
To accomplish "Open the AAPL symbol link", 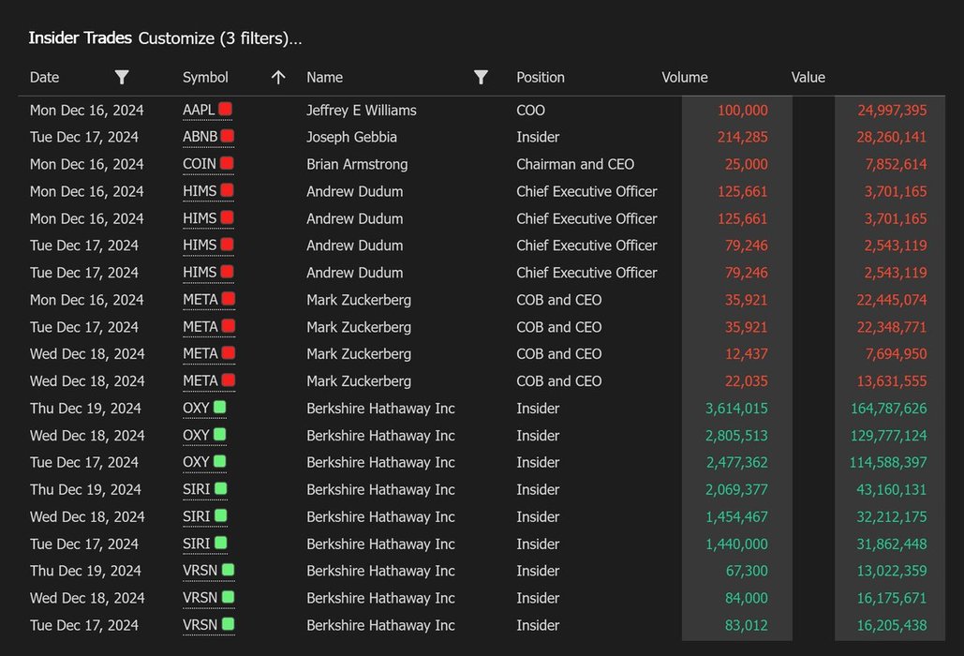I will 199,111.
